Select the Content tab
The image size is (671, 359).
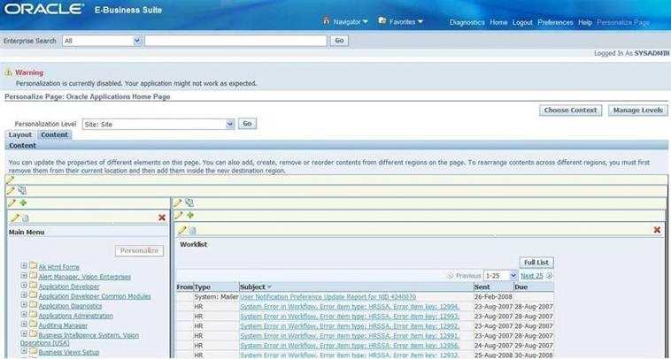(54, 134)
